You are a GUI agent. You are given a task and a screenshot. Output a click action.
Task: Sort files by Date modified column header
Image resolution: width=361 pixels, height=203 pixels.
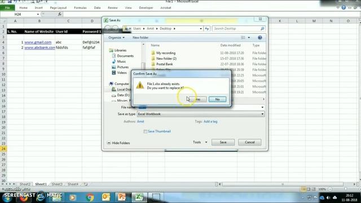coord(230,45)
